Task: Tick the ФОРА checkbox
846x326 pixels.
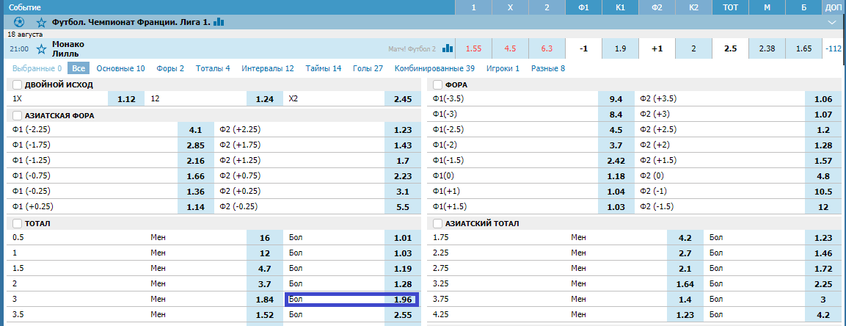Action: click(437, 84)
